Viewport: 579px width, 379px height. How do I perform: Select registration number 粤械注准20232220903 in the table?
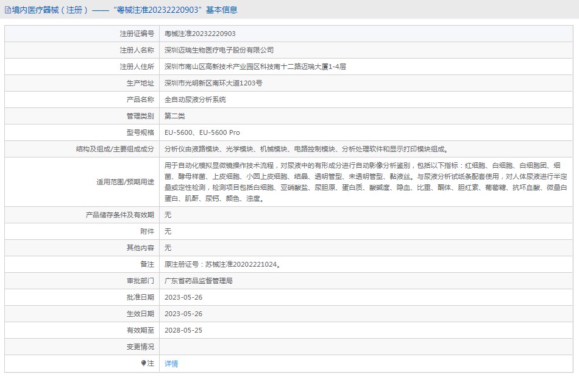pyautogui.click(x=200, y=34)
